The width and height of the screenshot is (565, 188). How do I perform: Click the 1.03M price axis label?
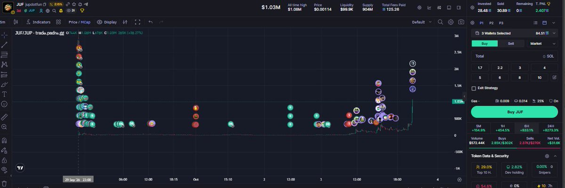point(459,101)
